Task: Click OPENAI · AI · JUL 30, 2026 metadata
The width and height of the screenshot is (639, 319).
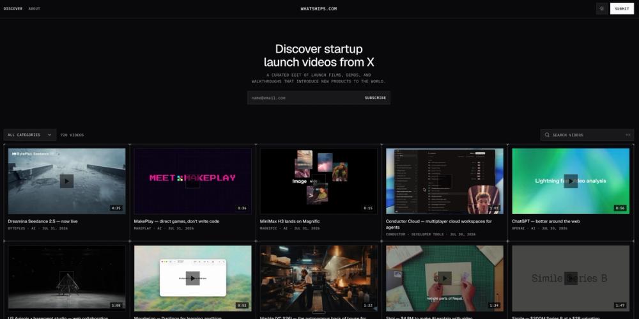Action: [539, 228]
